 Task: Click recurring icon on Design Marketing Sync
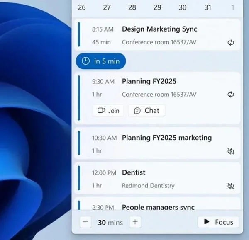231,43
